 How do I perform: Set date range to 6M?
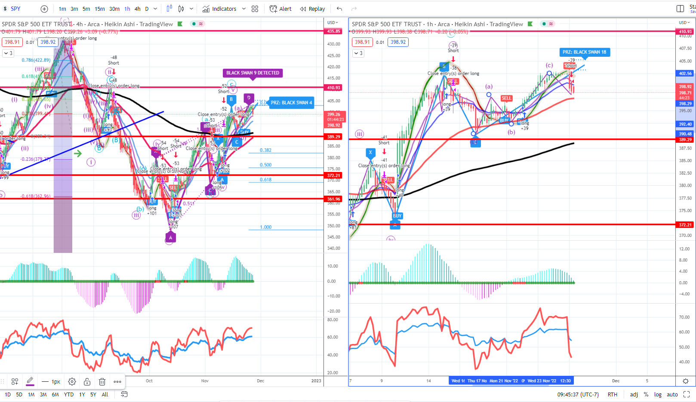pyautogui.click(x=55, y=395)
